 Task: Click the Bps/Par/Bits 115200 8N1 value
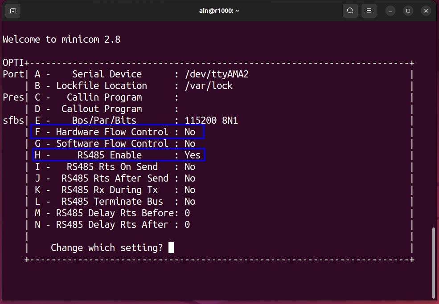point(211,121)
